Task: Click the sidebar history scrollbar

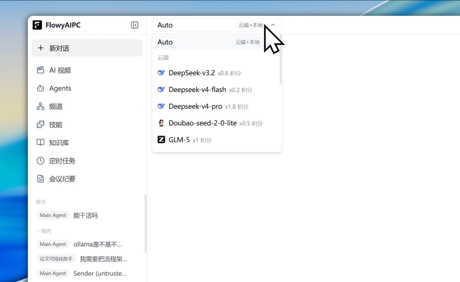Action: (146, 223)
